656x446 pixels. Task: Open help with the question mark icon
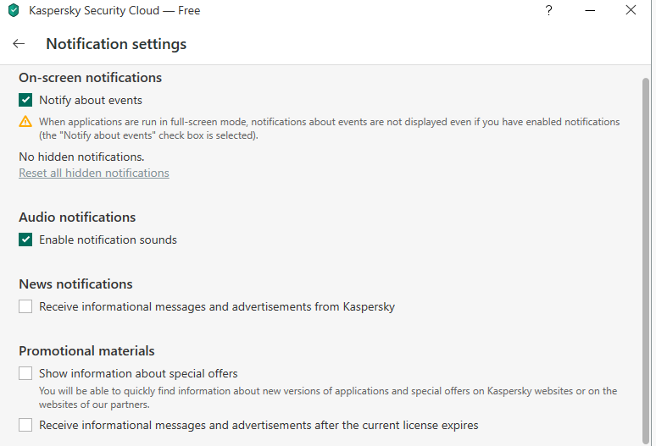coord(549,11)
